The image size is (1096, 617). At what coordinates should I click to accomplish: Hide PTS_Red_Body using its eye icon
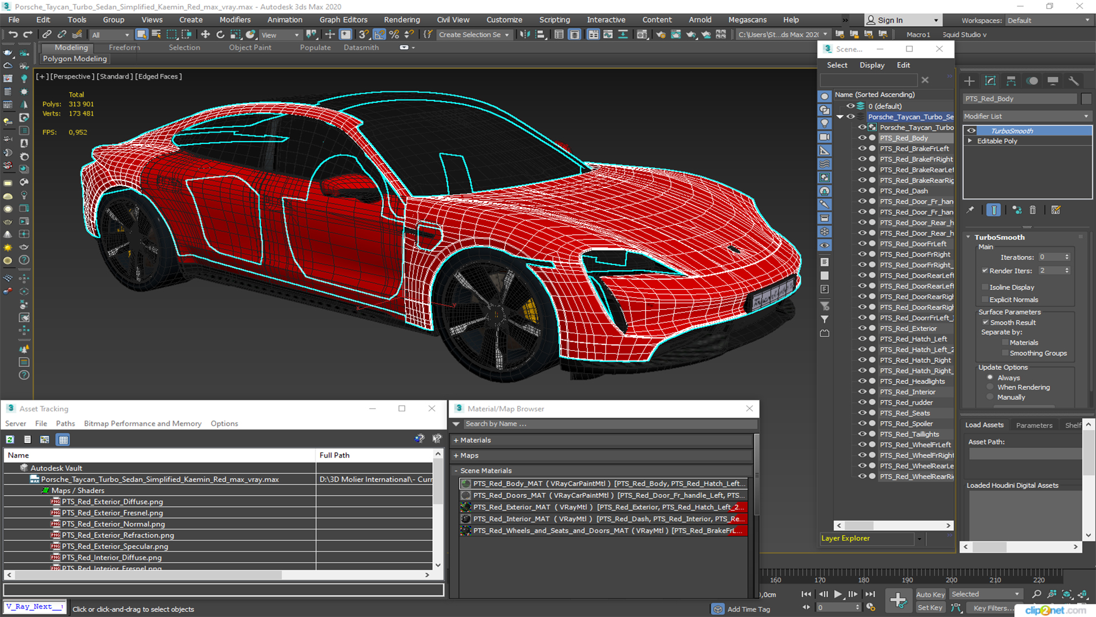coord(863,138)
